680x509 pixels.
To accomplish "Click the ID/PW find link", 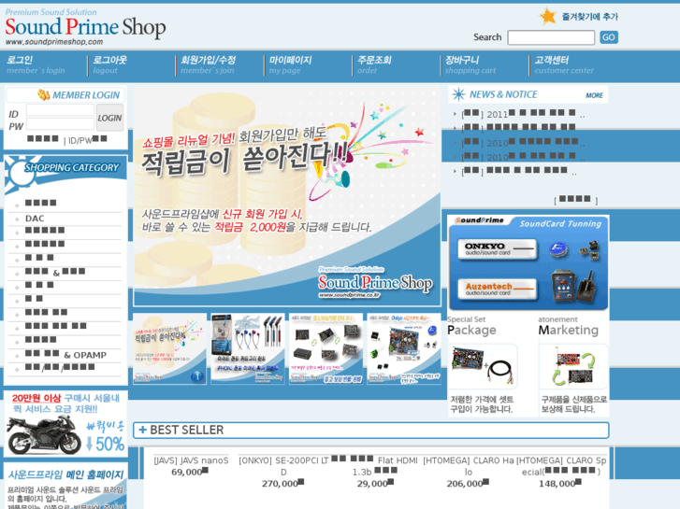I will pyautogui.click(x=88, y=140).
